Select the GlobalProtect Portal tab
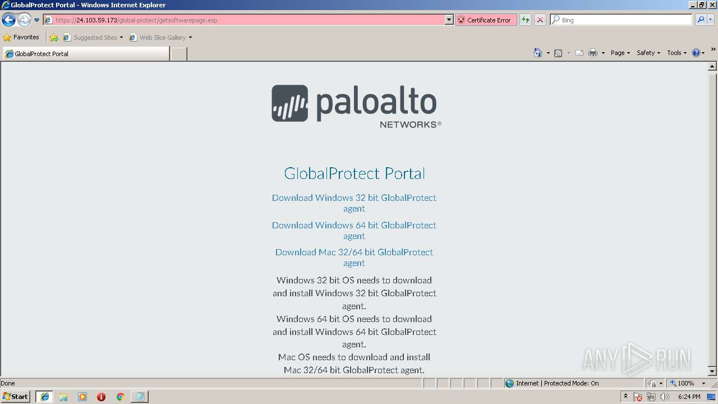 [x=85, y=54]
